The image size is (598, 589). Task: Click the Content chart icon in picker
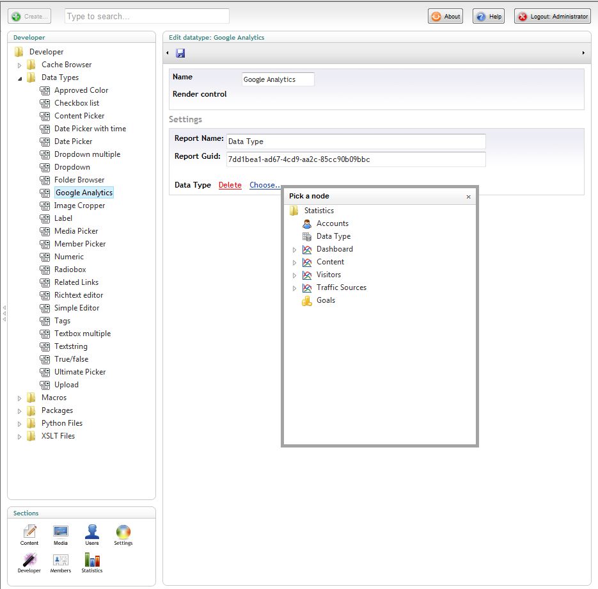tap(306, 262)
